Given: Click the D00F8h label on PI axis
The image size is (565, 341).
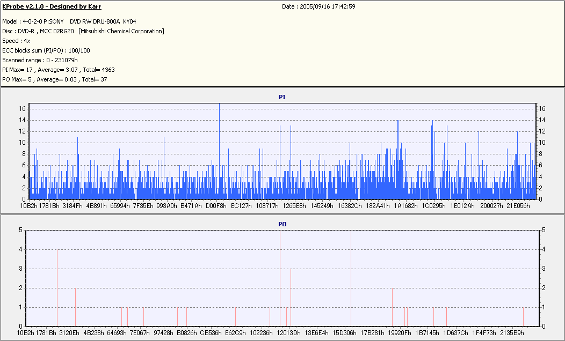Looking at the screenshot, I should point(216,205).
